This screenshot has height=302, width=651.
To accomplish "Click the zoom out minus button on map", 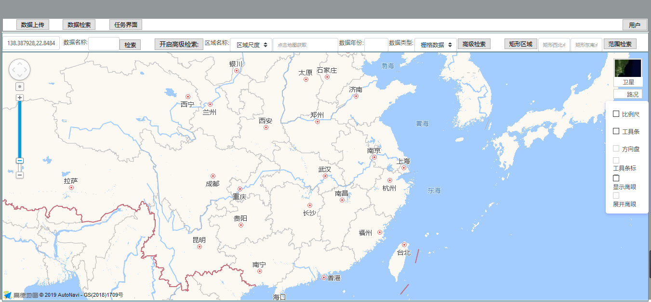I will [x=20, y=175].
